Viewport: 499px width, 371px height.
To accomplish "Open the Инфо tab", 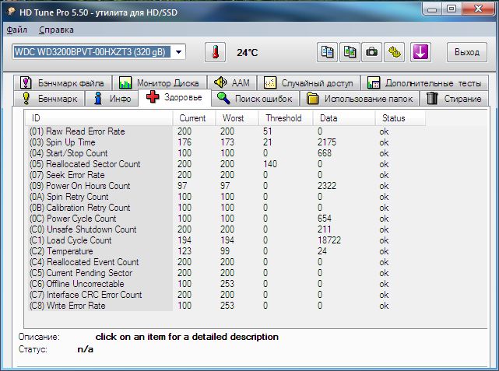I will [111, 99].
